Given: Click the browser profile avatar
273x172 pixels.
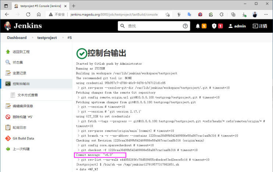Looking at the screenshot, I should click(255, 15).
